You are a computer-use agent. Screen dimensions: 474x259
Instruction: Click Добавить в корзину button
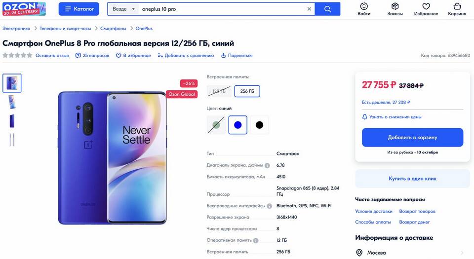point(412,137)
